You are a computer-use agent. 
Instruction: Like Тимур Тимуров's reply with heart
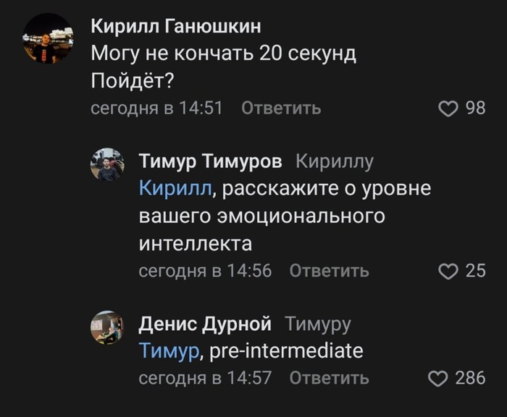(450, 271)
